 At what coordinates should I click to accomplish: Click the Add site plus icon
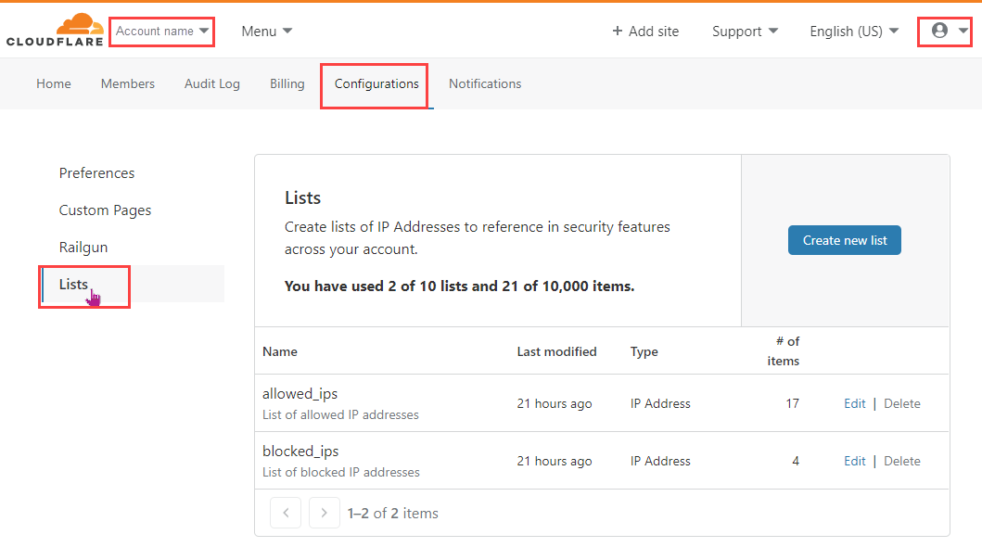(615, 31)
